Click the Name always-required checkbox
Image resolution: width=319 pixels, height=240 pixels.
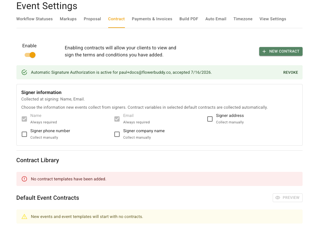(24, 119)
